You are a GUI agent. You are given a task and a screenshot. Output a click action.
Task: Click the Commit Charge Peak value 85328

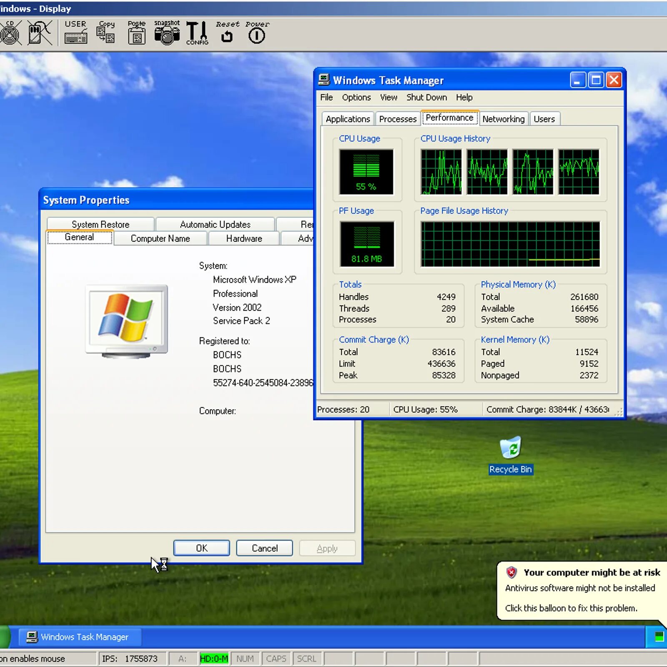click(x=444, y=375)
